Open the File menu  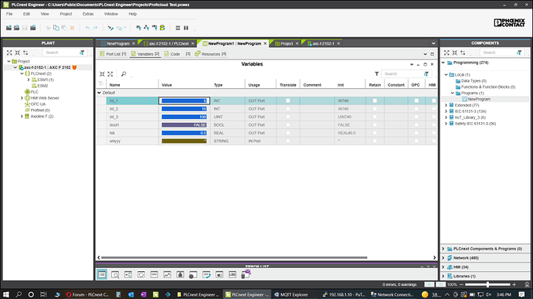click(x=9, y=14)
